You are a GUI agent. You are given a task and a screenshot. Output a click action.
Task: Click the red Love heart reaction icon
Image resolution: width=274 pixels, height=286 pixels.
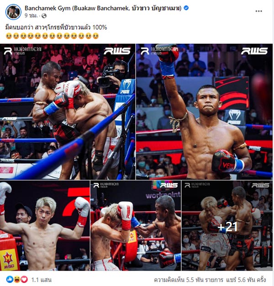pos(24,279)
